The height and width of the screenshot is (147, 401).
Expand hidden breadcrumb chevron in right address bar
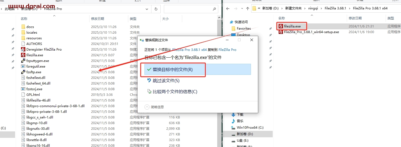pyautogui.click(x=259, y=8)
